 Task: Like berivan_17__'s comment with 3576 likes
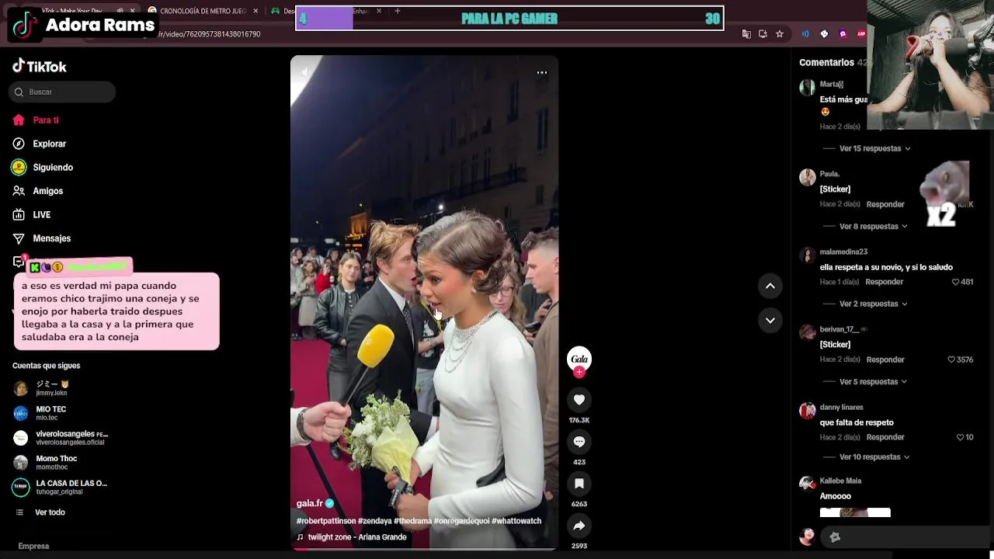951,359
